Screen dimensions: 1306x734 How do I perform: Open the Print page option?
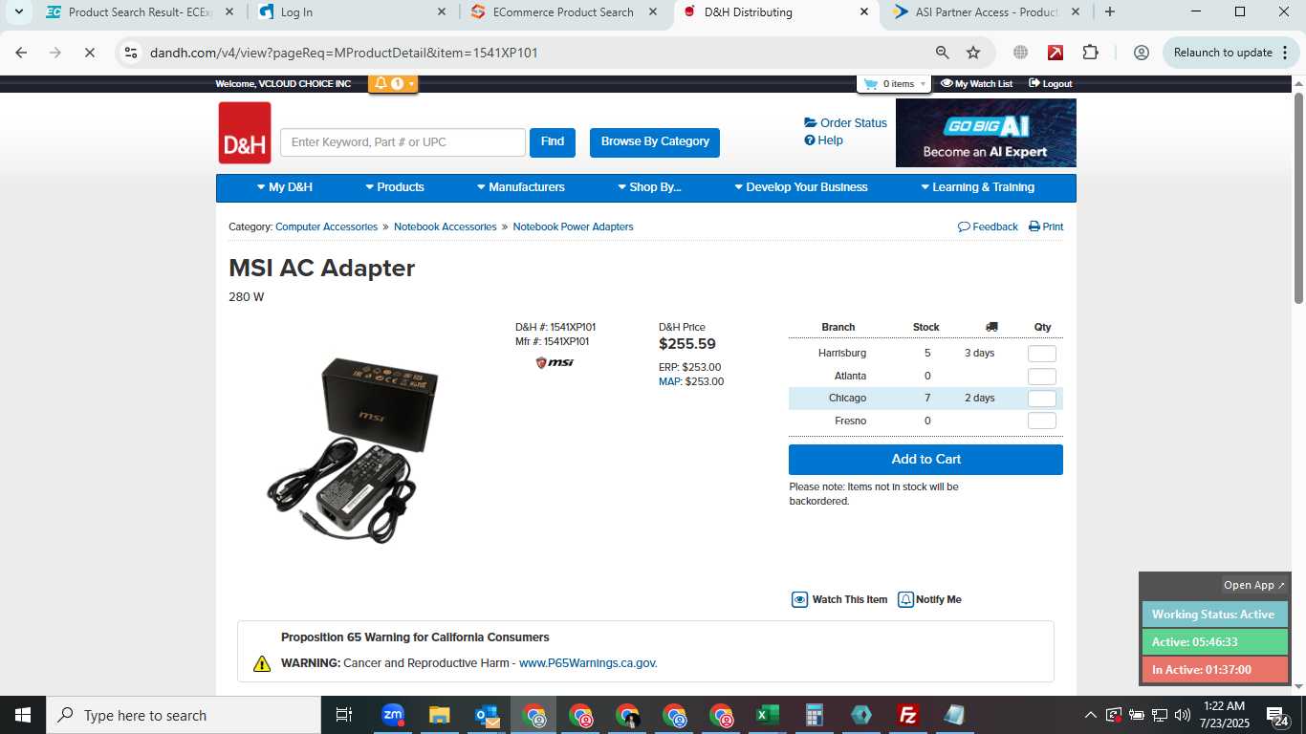(1046, 227)
